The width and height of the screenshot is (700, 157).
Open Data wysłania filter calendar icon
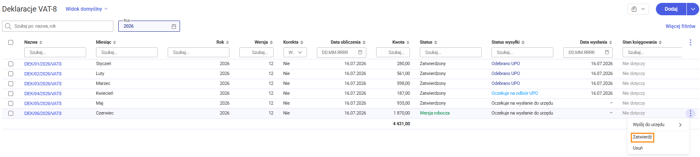pyautogui.click(x=607, y=52)
